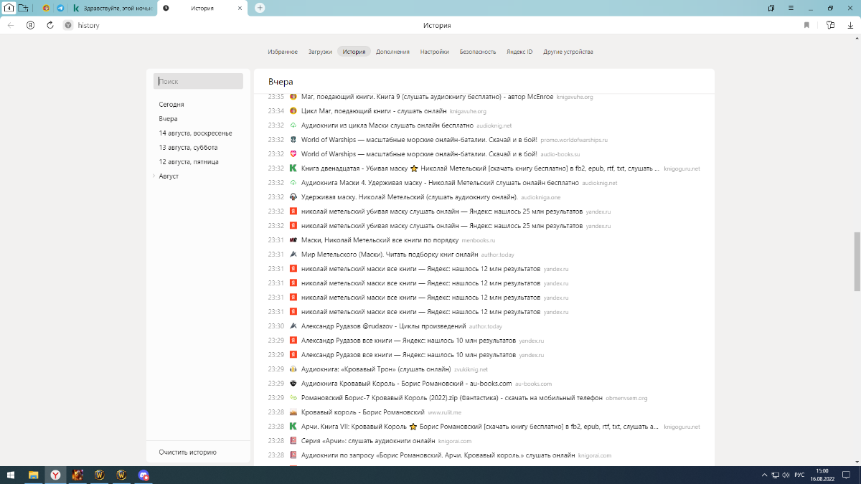Viewport: 861px width, 484px height.
Task: Go back with the back arrow
Action: click(x=11, y=25)
